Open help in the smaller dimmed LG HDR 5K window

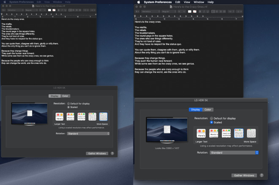point(112,153)
